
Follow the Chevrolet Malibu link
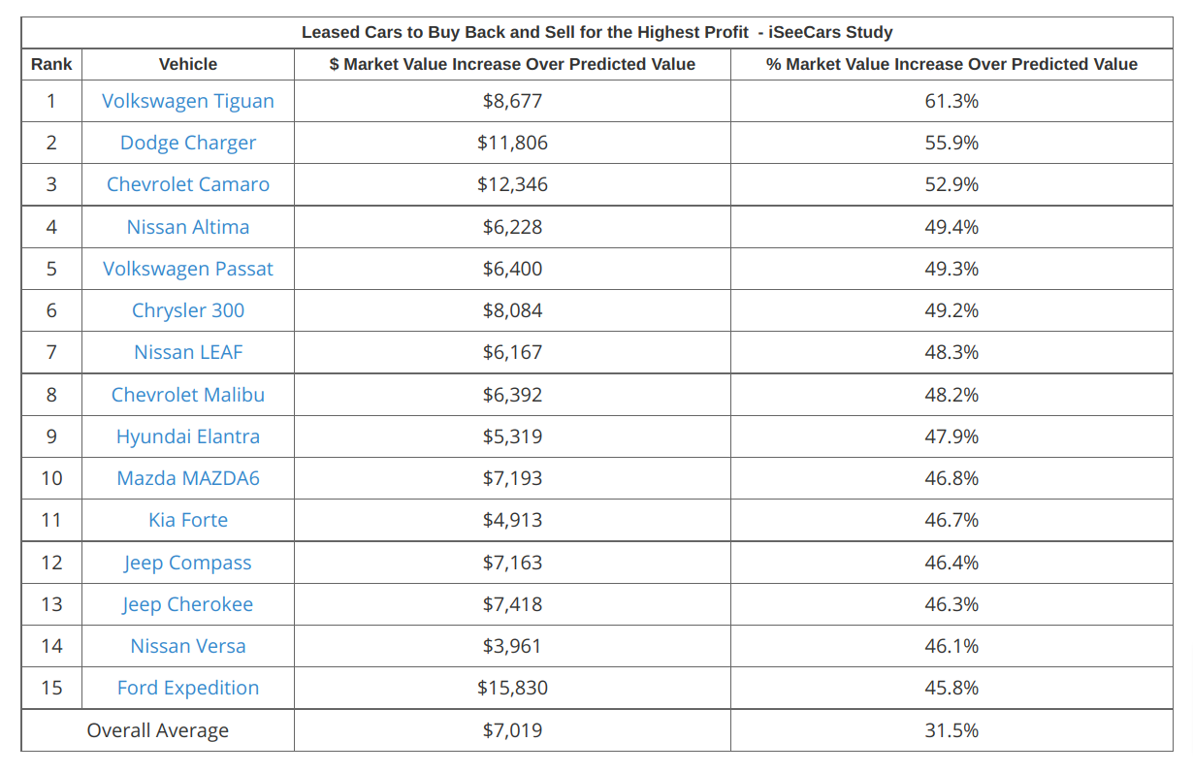[x=188, y=395]
